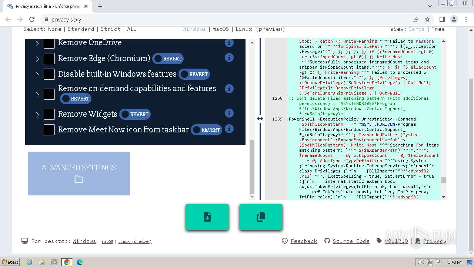
Task: Check Remove Edge (Chromium) checkbox
Action: click(x=49, y=58)
